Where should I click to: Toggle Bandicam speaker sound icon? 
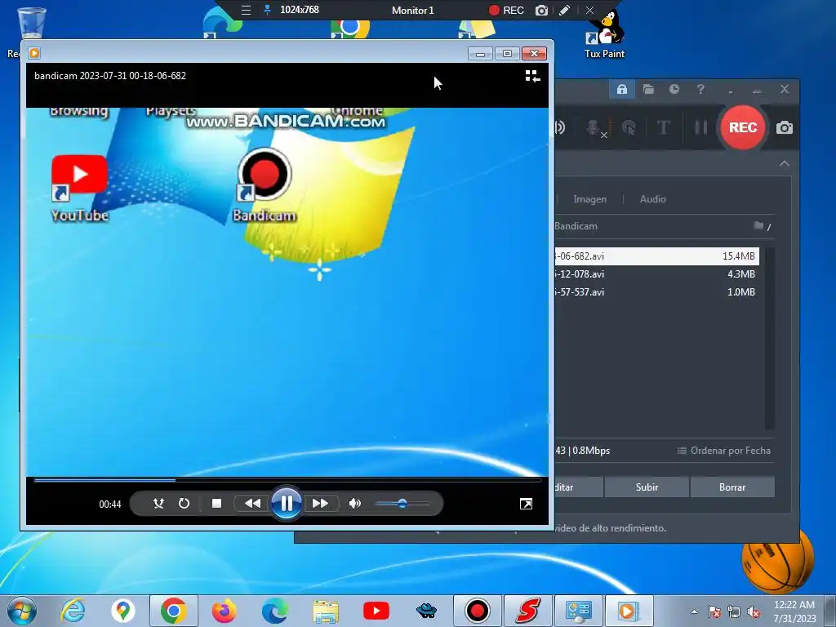coord(560,127)
